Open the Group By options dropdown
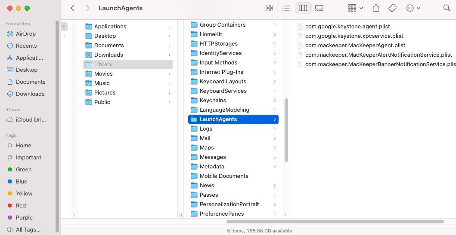 (x=355, y=8)
